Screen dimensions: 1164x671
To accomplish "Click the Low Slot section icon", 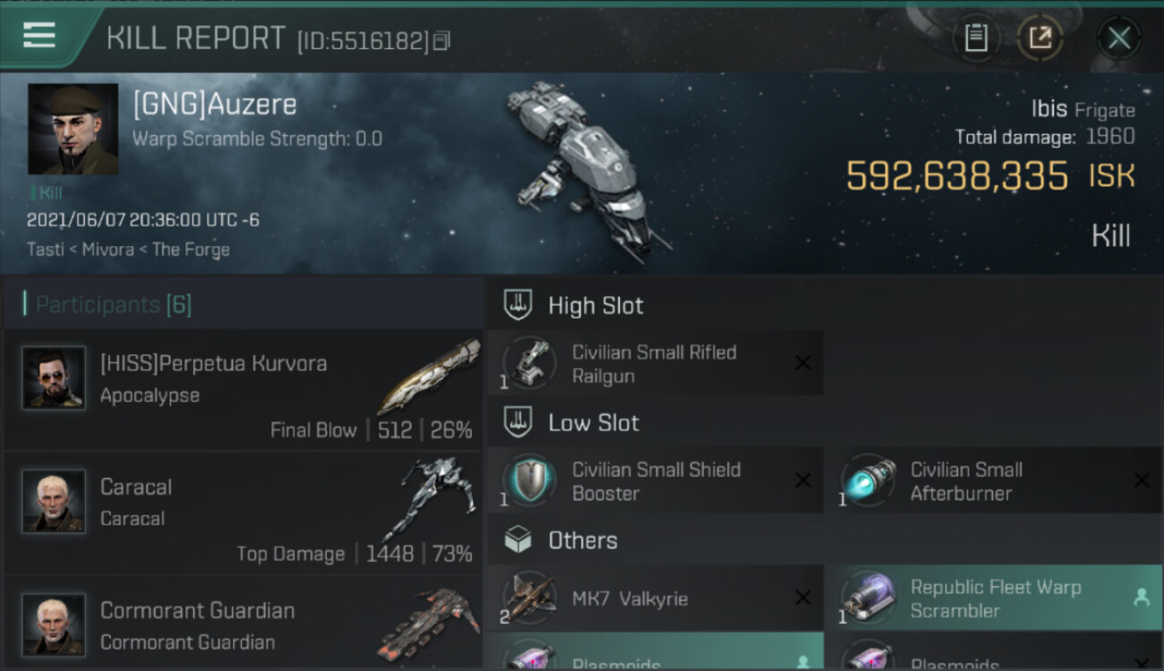I will 518,422.
